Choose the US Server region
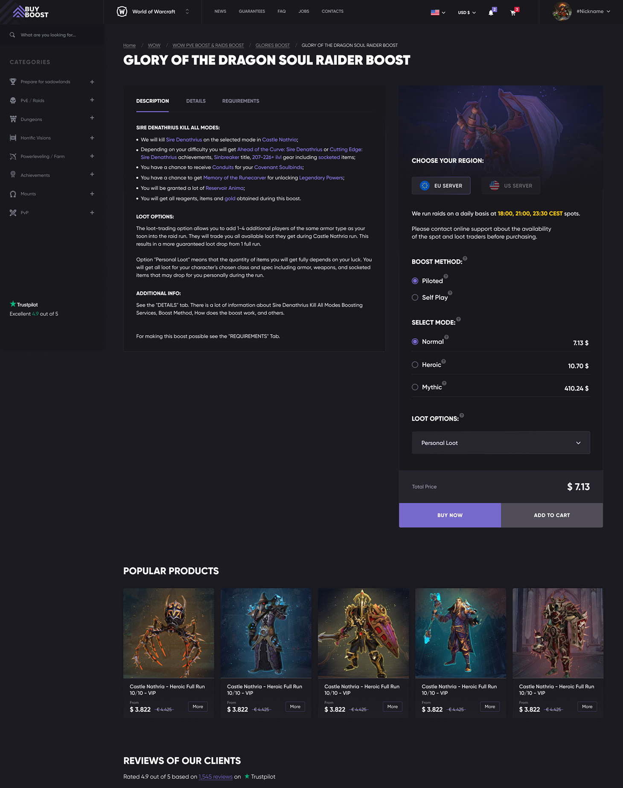The image size is (623, 788). [511, 185]
